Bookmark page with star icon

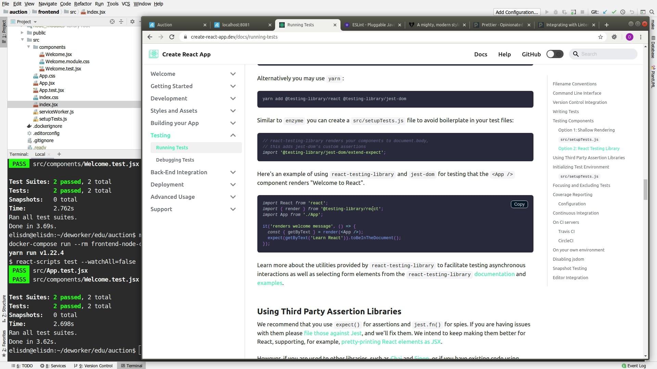coord(601,37)
